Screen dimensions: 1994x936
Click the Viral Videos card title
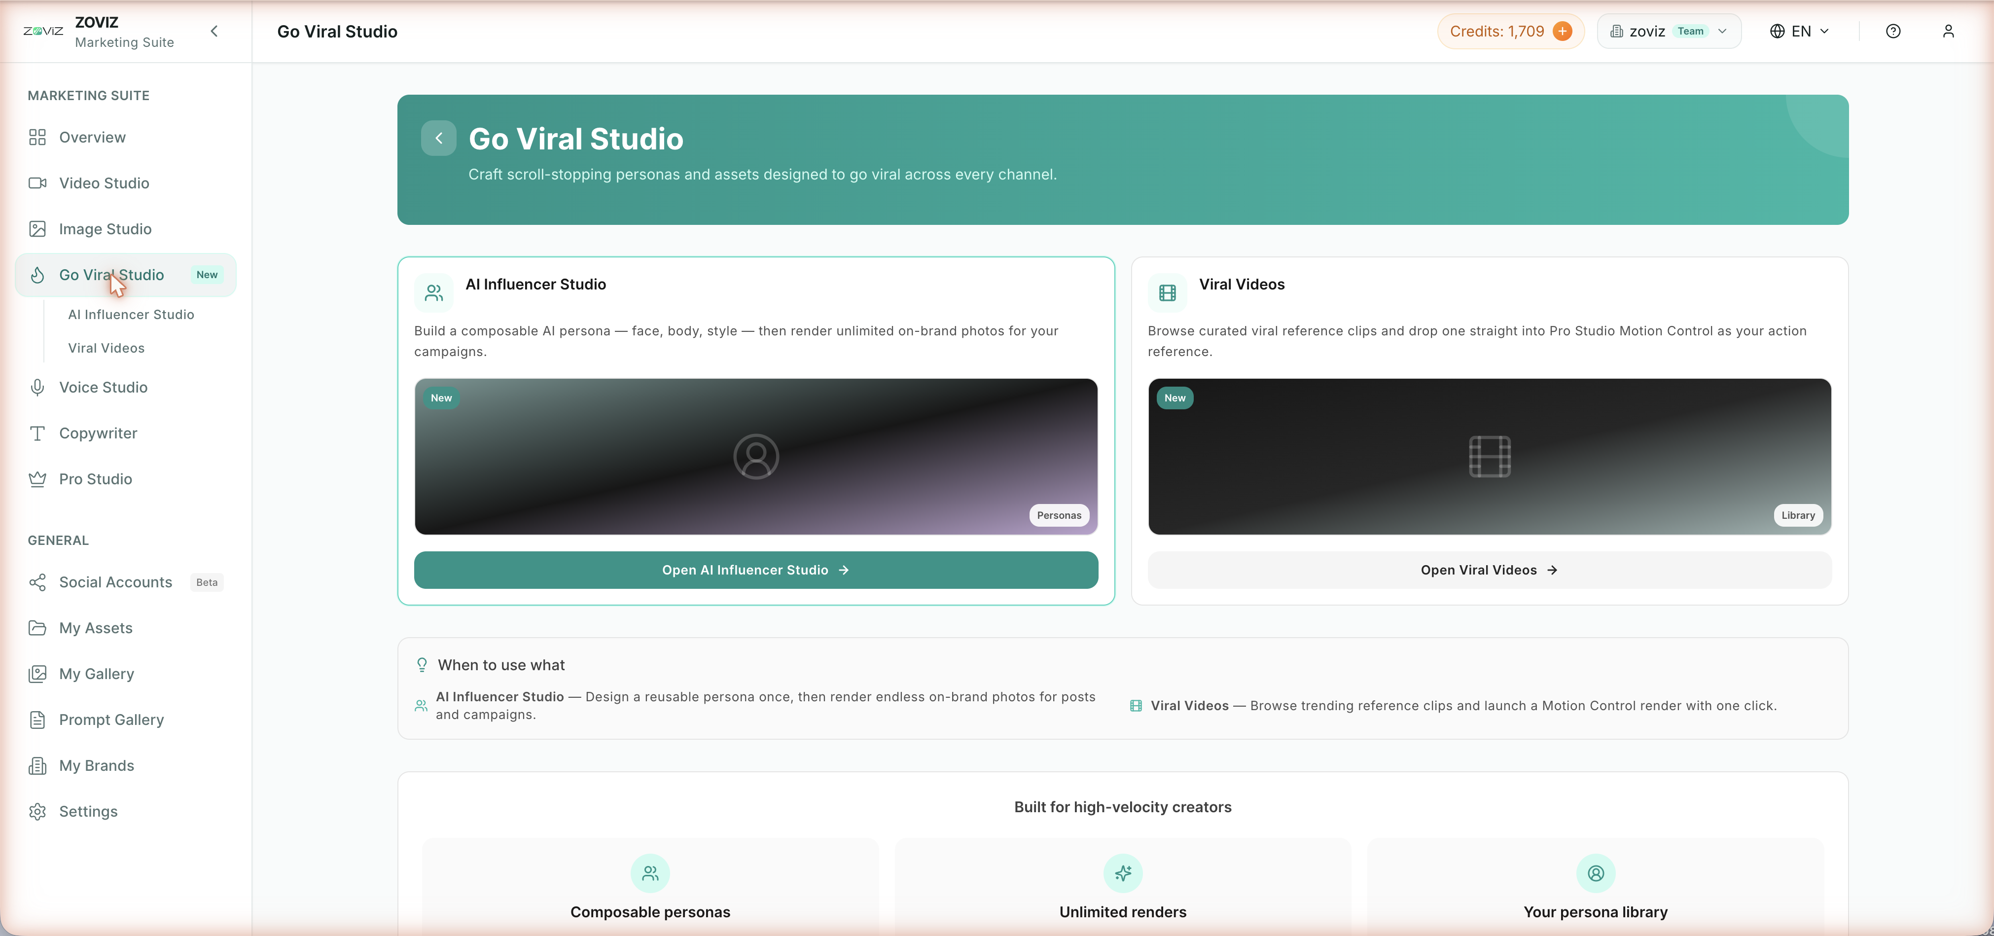1242,284
